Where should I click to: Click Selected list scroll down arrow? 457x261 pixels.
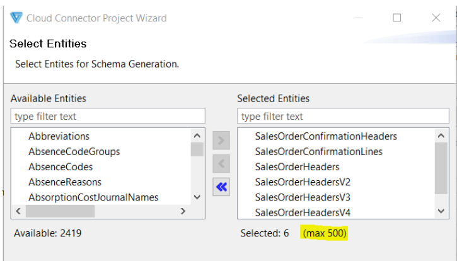(x=441, y=211)
